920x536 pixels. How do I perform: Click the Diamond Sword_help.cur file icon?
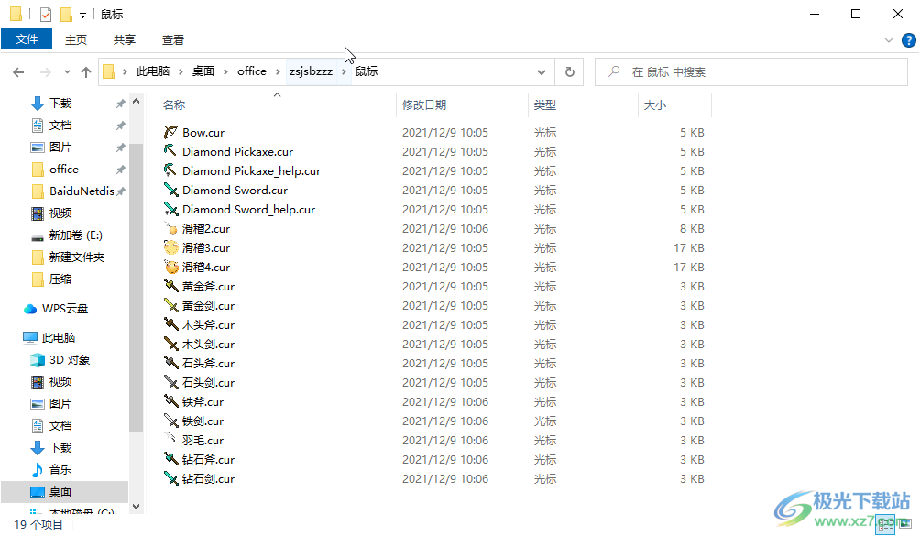point(170,209)
